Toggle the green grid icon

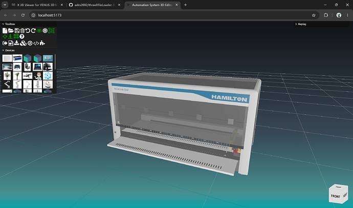tap(16, 36)
